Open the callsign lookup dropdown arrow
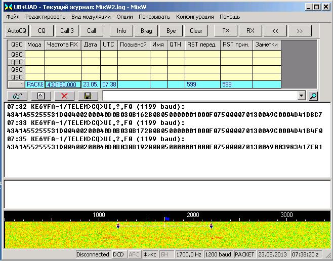334x261 pixels. click(301, 96)
